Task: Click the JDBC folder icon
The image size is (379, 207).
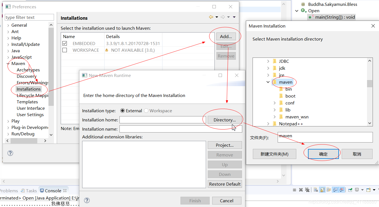Action: pyautogui.click(x=275, y=61)
